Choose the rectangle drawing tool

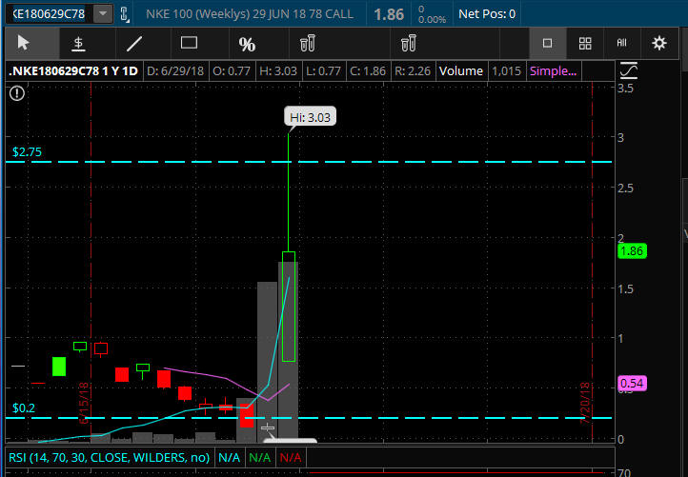click(189, 43)
